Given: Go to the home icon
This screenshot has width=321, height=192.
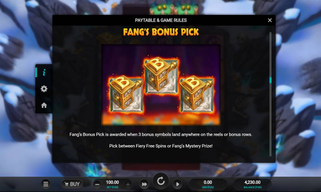Looking at the screenshot, I should [x=44, y=105].
